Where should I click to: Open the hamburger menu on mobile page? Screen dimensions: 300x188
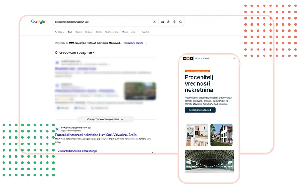[x=234, y=59]
